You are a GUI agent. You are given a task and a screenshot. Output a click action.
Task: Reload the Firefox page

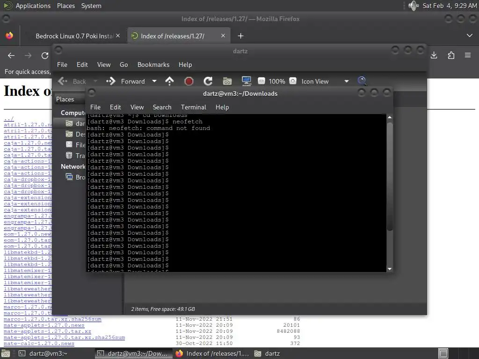tap(45, 56)
